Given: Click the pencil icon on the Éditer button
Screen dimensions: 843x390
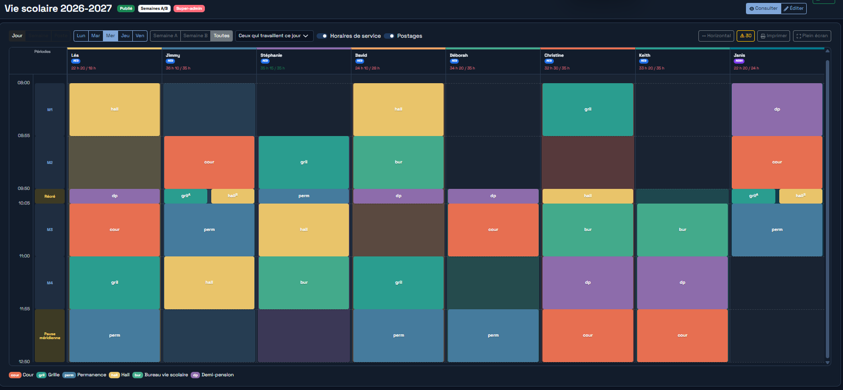Looking at the screenshot, I should (x=786, y=9).
